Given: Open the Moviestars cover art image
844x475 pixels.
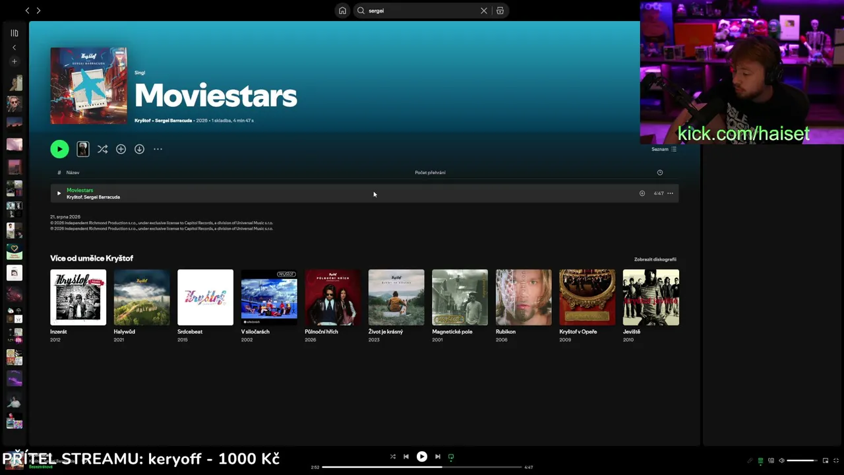Looking at the screenshot, I should tap(88, 86).
